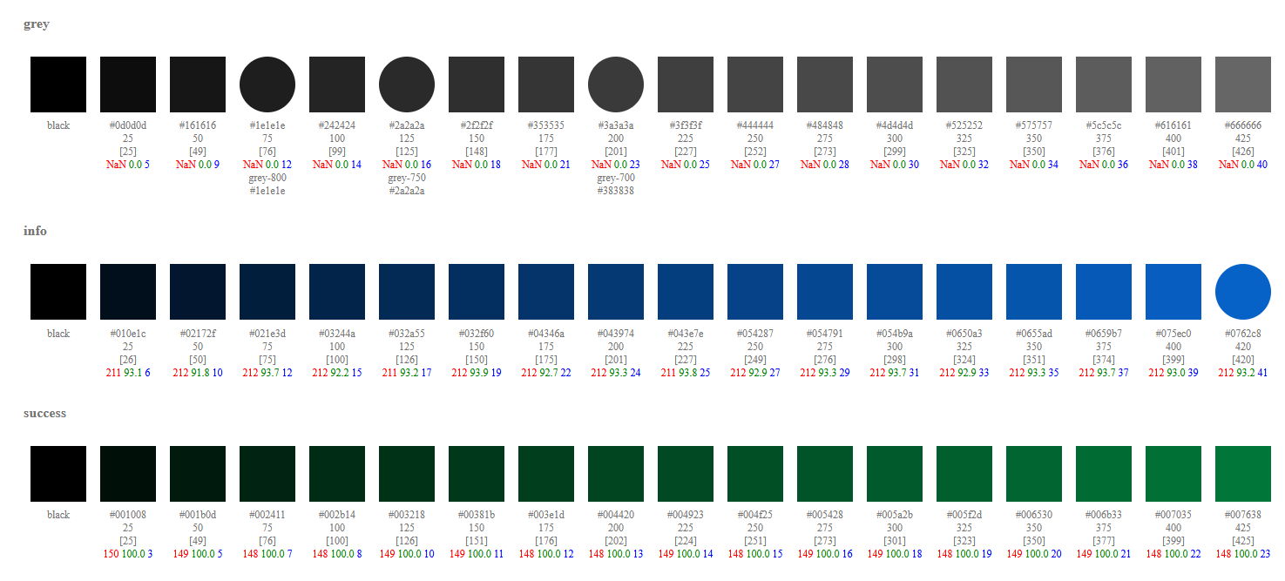Click the grey section heading
The width and height of the screenshot is (1285, 581).
pyautogui.click(x=37, y=24)
